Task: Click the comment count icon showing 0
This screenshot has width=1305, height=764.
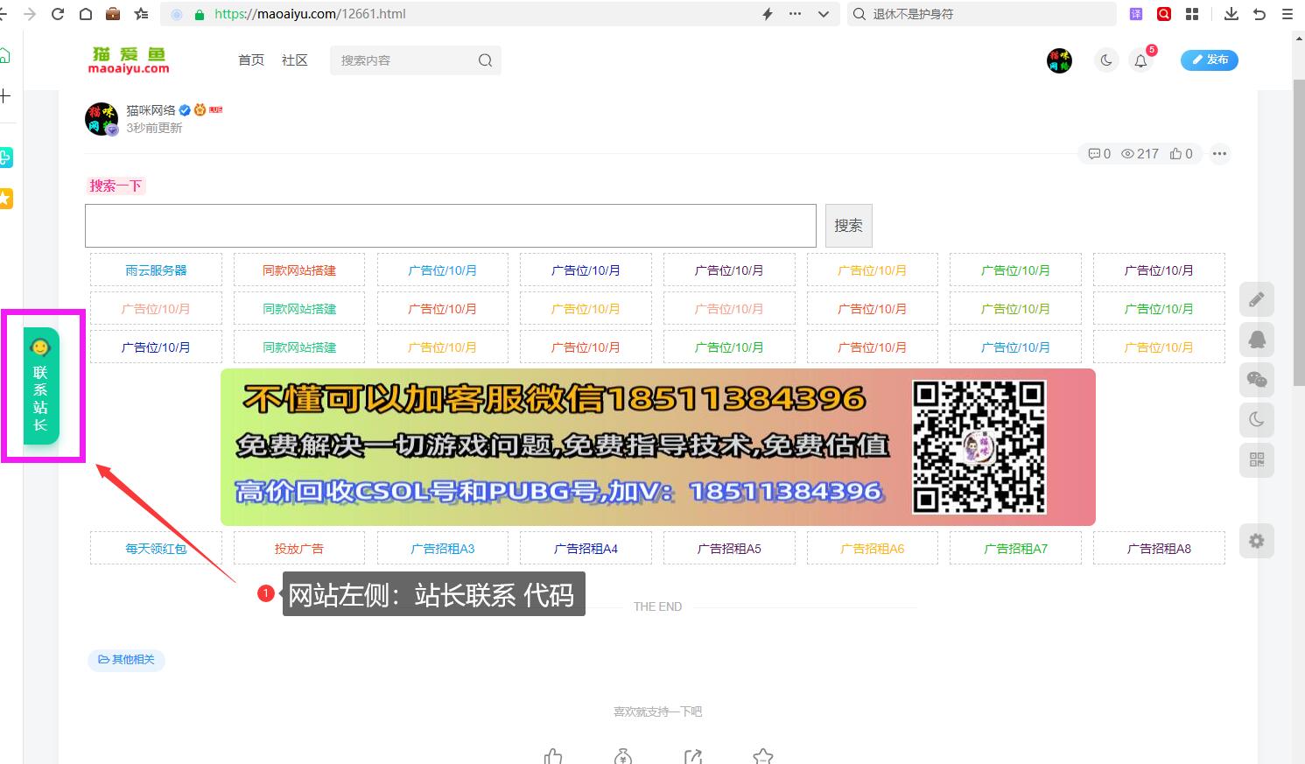Action: [x=1099, y=154]
